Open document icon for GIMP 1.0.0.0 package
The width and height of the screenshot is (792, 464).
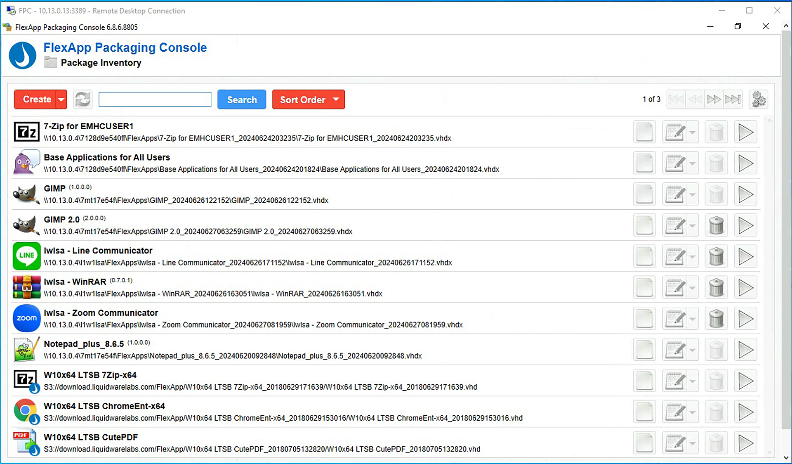click(644, 194)
